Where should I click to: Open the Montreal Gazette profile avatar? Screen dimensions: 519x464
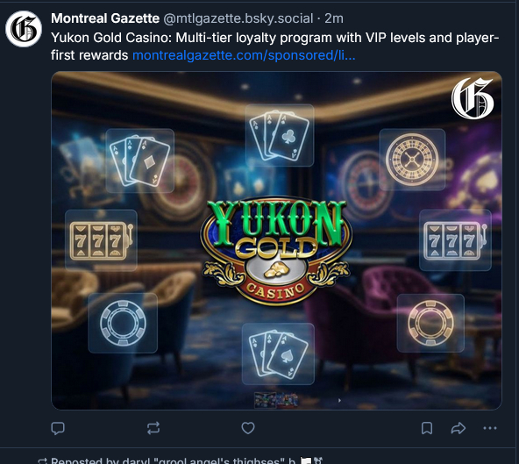(x=24, y=29)
